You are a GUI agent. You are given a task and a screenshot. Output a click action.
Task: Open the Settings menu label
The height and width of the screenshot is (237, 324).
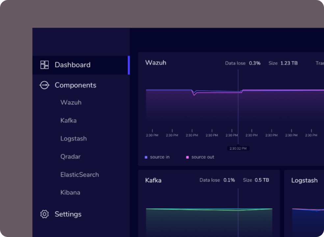68,214
